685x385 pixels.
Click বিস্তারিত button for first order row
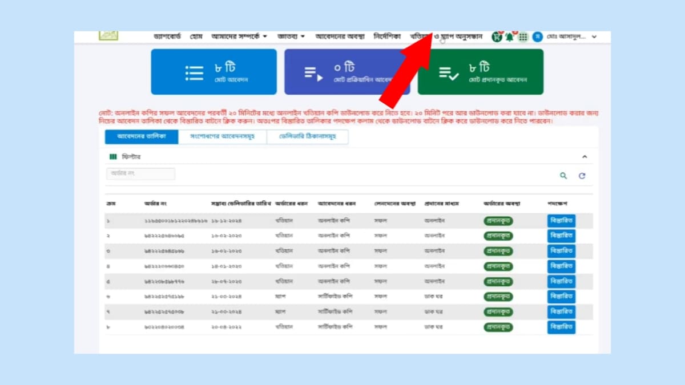point(561,220)
